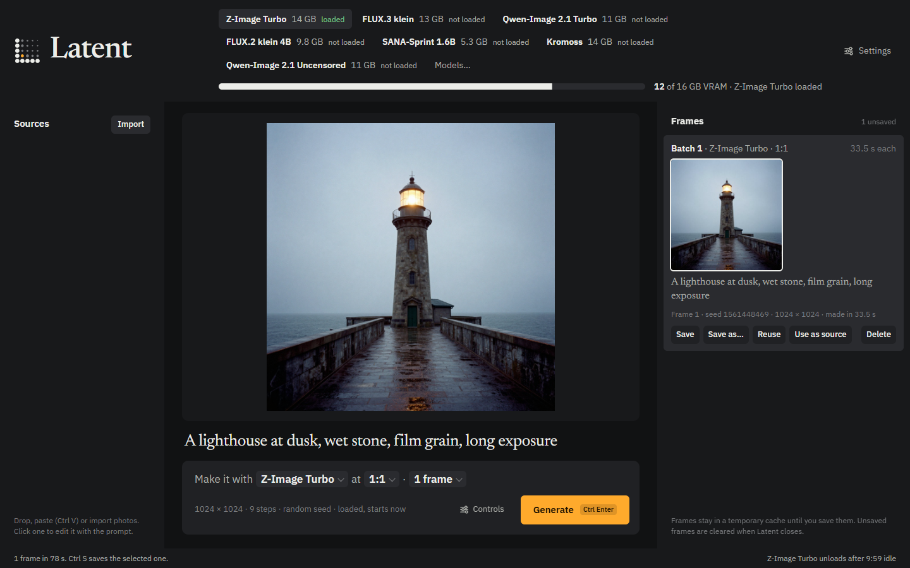
Task: Click the 'Sources' panel heading
Action: [32, 124]
